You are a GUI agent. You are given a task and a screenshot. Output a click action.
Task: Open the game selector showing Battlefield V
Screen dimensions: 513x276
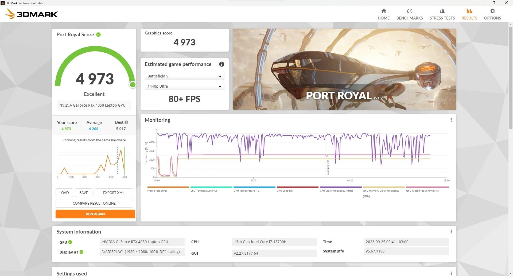[x=184, y=76]
